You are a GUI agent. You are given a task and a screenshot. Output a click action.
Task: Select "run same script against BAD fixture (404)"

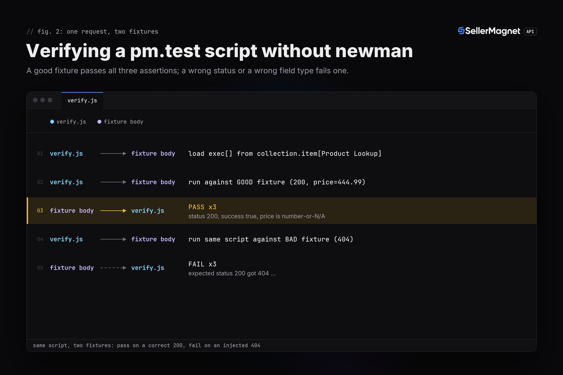coord(271,239)
